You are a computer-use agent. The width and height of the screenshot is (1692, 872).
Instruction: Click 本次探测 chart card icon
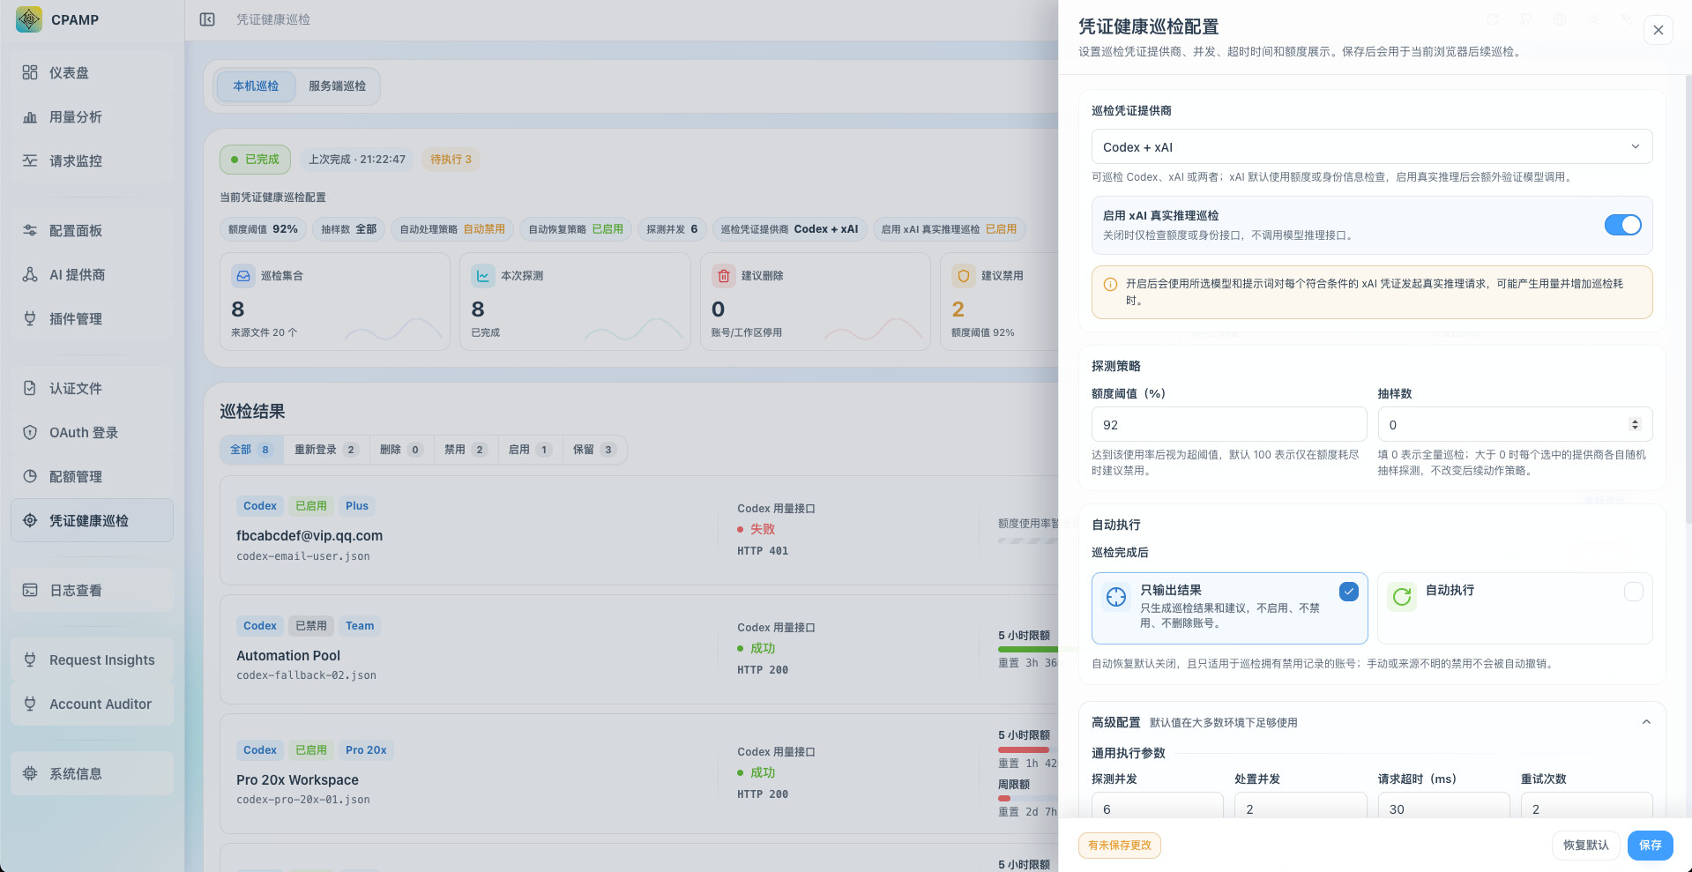coord(482,276)
